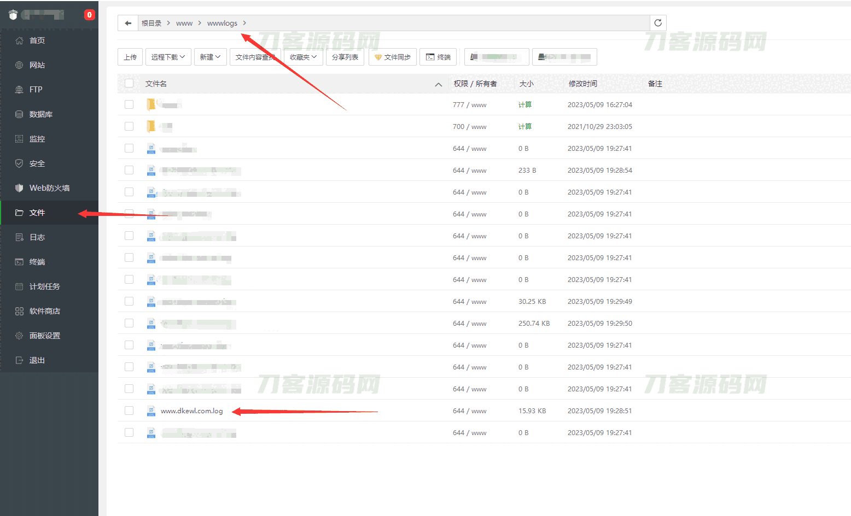Open the www.dkewl.com.log file
This screenshot has width=851, height=516.
point(192,411)
